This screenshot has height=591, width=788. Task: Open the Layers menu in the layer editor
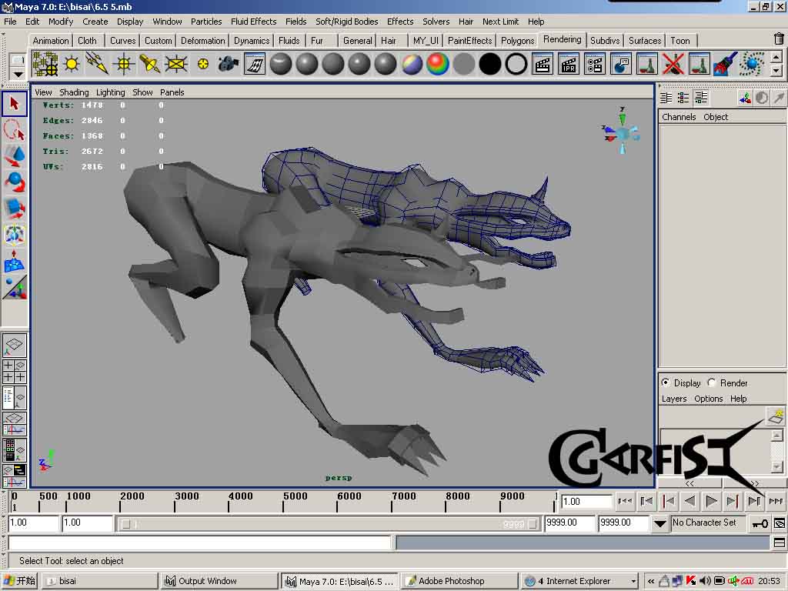[x=674, y=399]
